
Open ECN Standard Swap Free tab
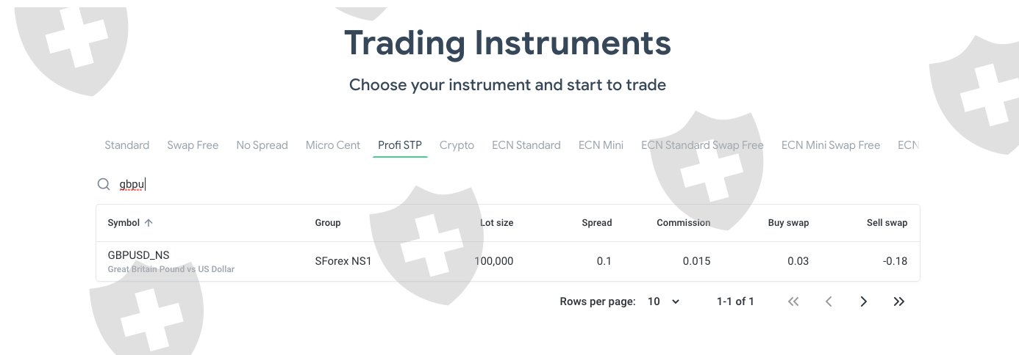[702, 145]
